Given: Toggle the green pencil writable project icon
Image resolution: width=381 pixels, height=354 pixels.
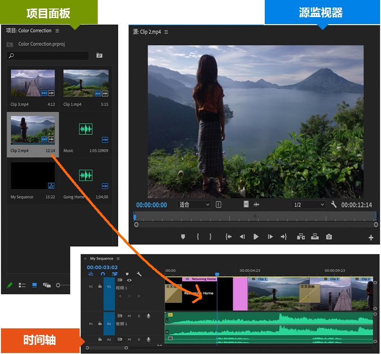Looking at the screenshot, I should (x=9, y=285).
